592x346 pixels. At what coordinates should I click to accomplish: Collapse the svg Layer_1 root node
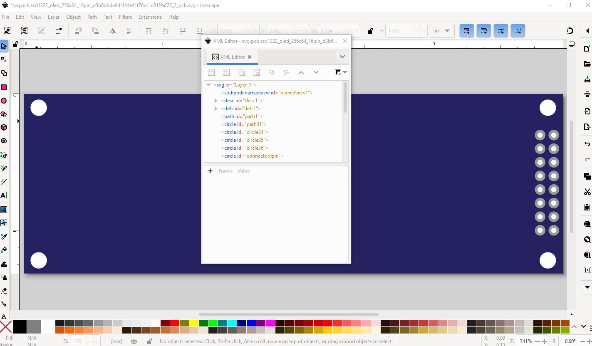click(x=208, y=85)
